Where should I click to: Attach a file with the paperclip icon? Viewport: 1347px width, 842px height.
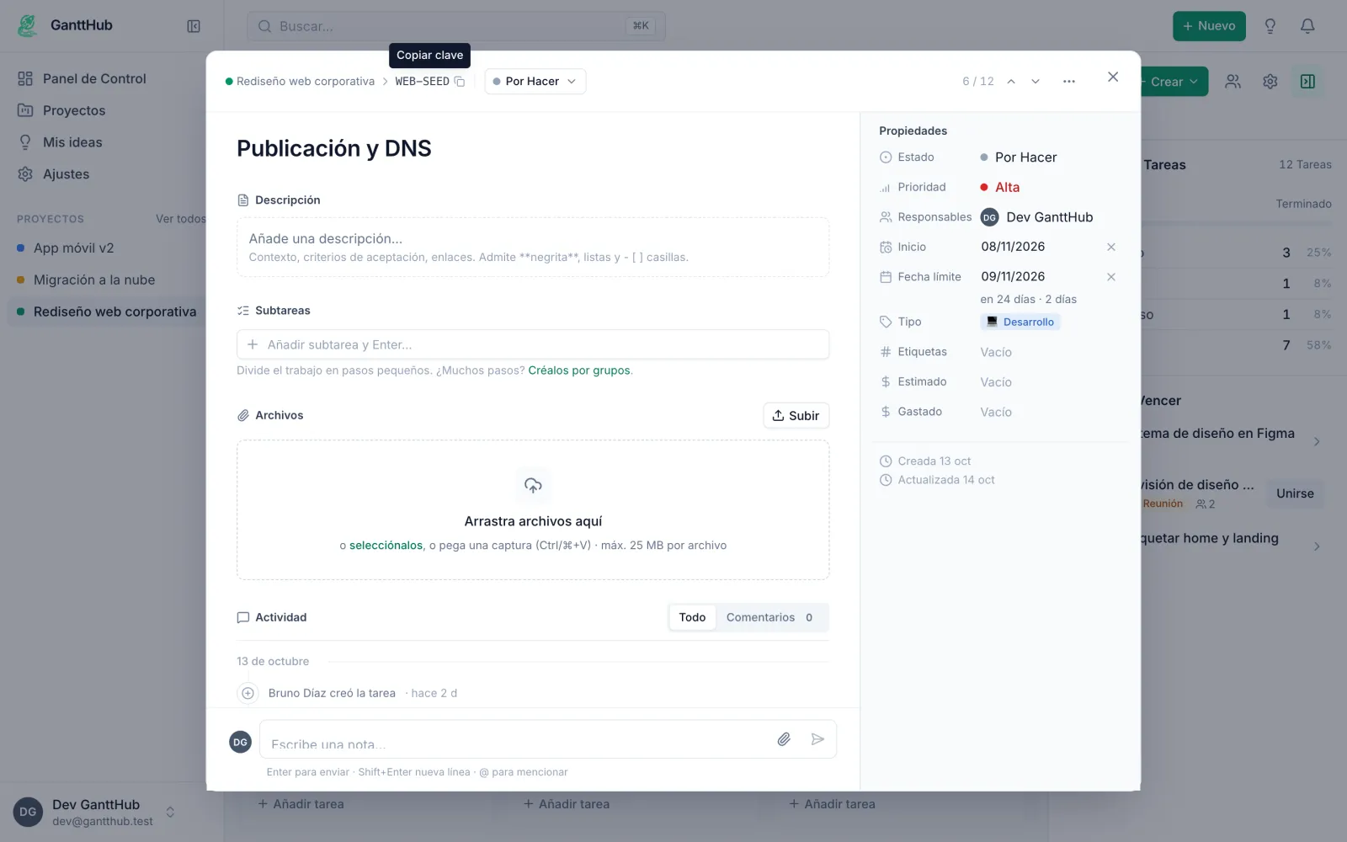pos(784,739)
